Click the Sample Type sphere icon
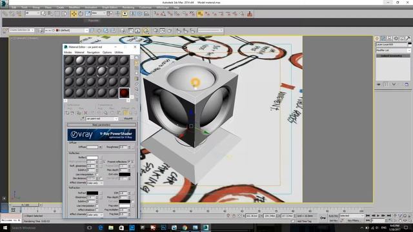 coord(136,57)
